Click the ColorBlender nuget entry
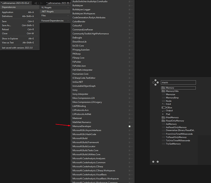Viewport: 211px width, 183px height. (79, 22)
